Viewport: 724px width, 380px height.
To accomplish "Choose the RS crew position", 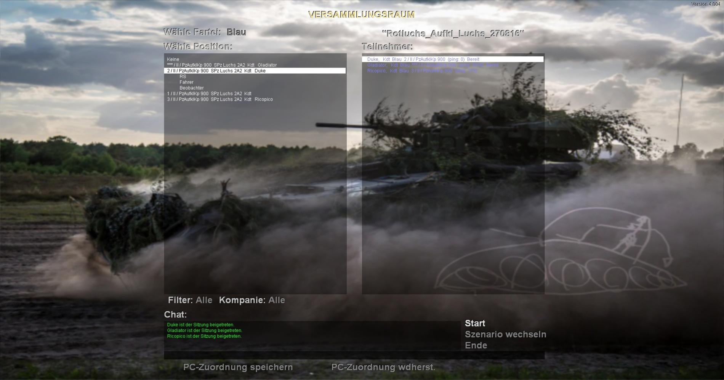I will (183, 77).
